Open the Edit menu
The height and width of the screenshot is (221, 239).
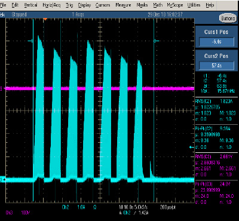(x=15, y=5)
